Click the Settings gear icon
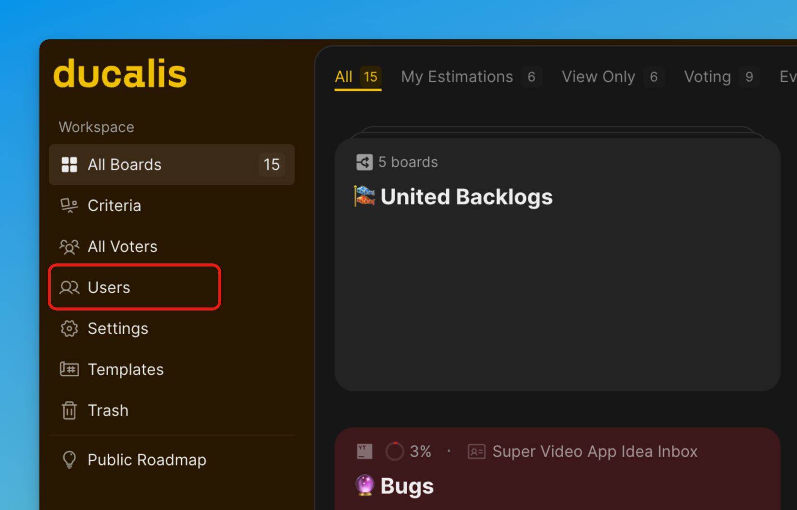The width and height of the screenshot is (797, 510). 69,328
